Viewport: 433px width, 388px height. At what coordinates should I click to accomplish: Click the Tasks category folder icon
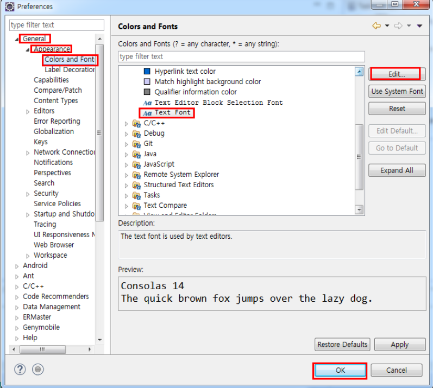136,195
